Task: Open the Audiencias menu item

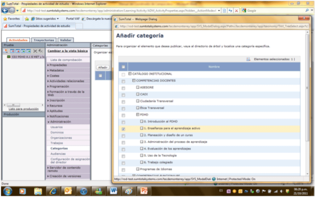Action: click(x=58, y=154)
